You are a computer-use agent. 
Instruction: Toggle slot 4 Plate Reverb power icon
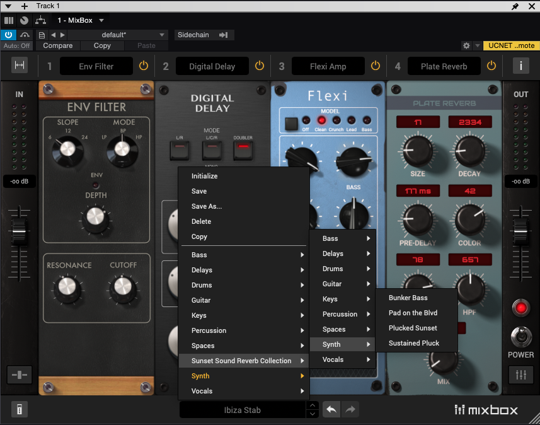491,66
